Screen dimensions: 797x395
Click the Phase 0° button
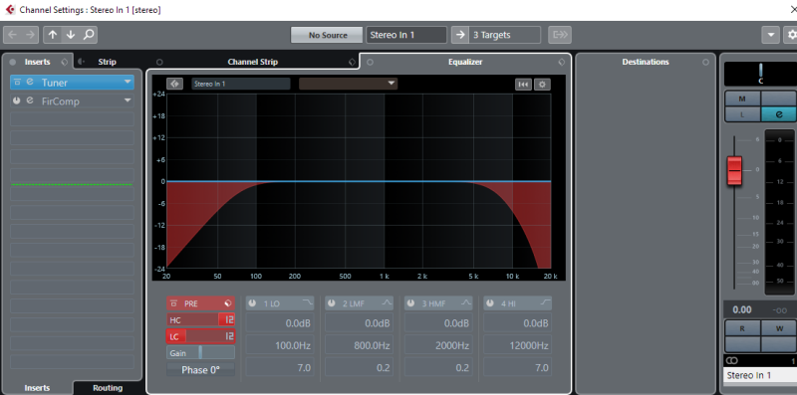201,370
